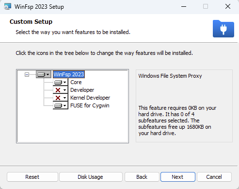Open the FUSE for Cygwin install dropdown
239x189 pixels.
coord(61,105)
